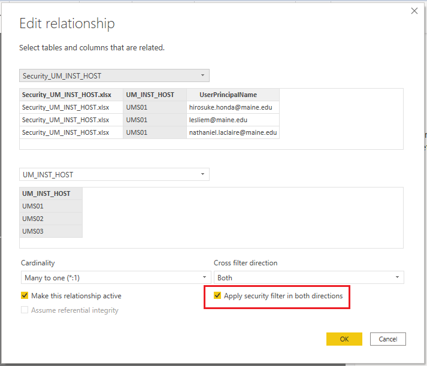Screen dimensions: 427x366
Task: Confirm with the OK button
Action: tap(344, 339)
